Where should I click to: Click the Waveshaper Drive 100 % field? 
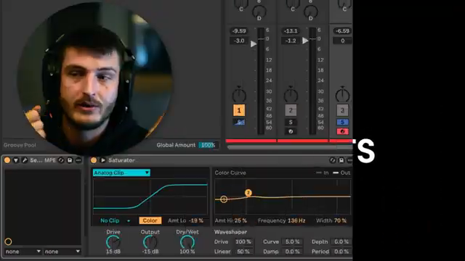(243, 241)
